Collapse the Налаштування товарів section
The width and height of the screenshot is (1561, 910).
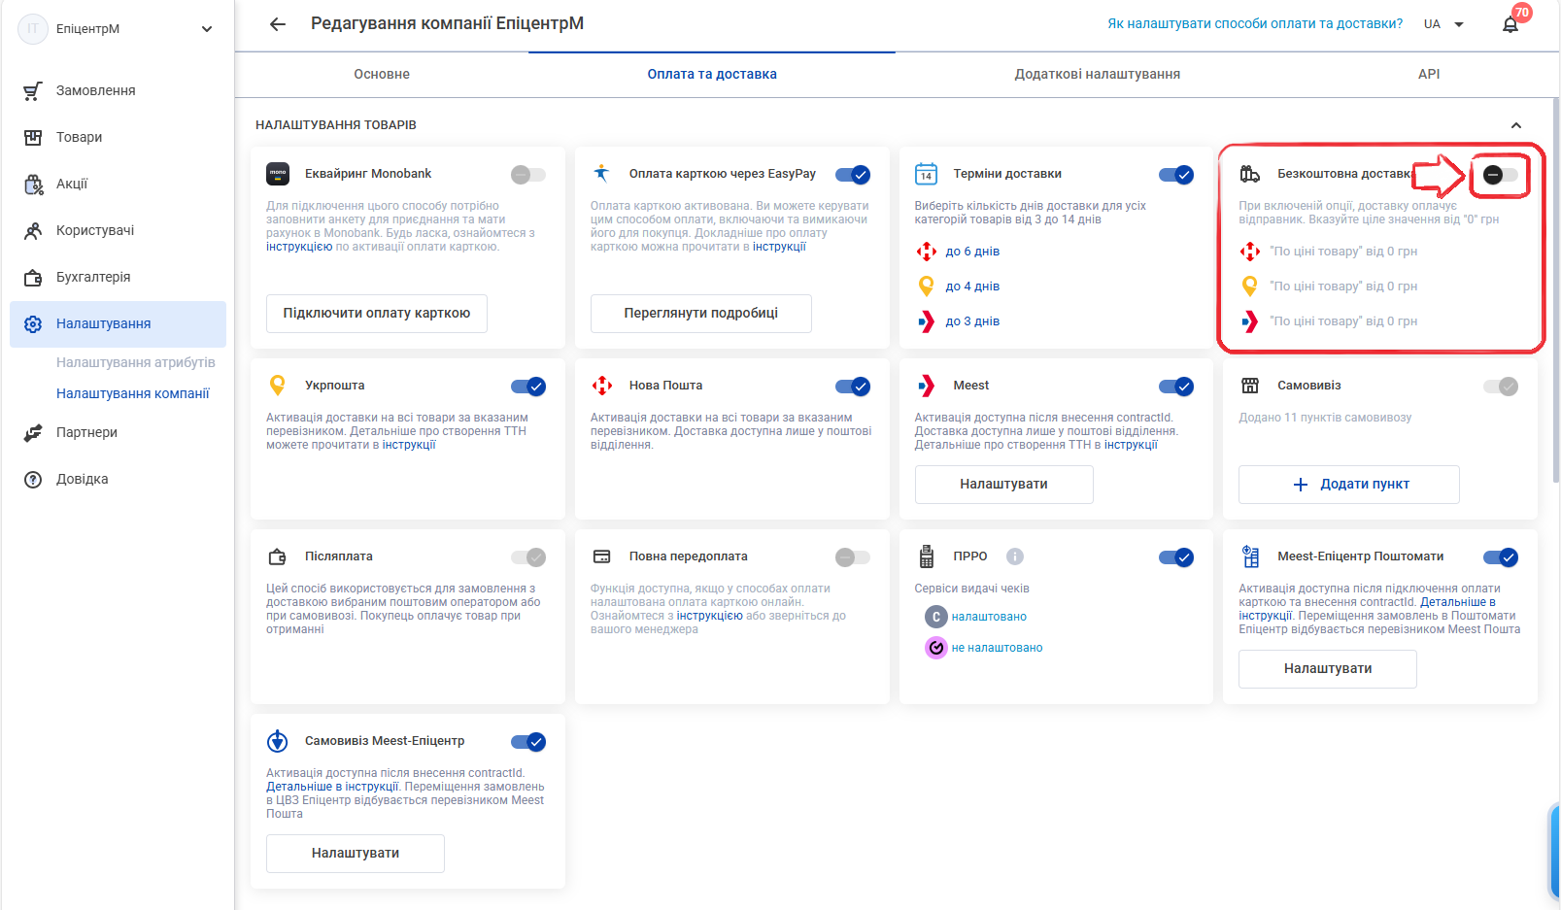1516,125
